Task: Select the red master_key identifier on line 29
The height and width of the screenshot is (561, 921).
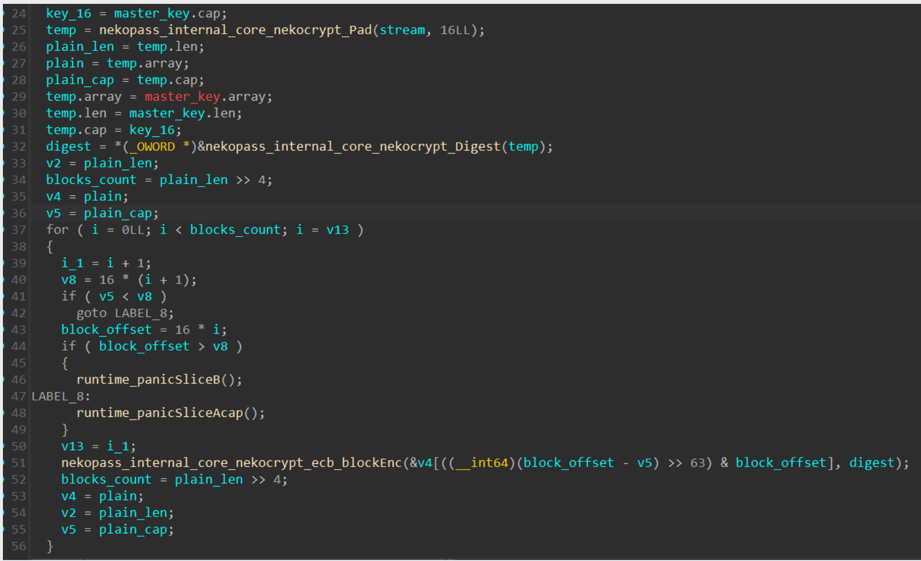Action: tap(182, 97)
